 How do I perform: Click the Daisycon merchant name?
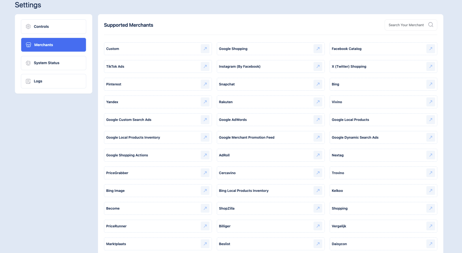[x=339, y=244]
